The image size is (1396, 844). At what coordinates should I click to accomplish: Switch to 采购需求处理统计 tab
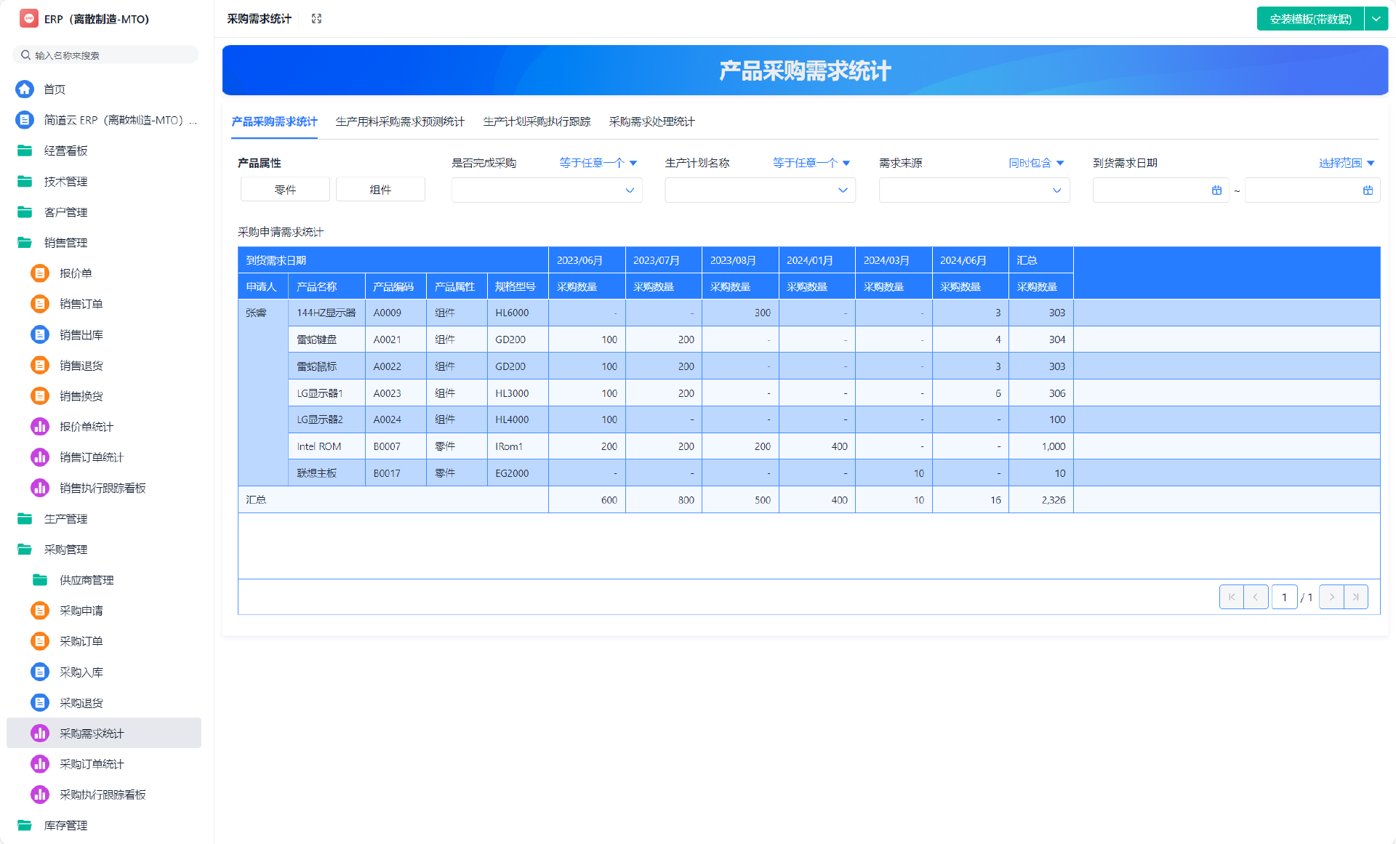point(651,121)
